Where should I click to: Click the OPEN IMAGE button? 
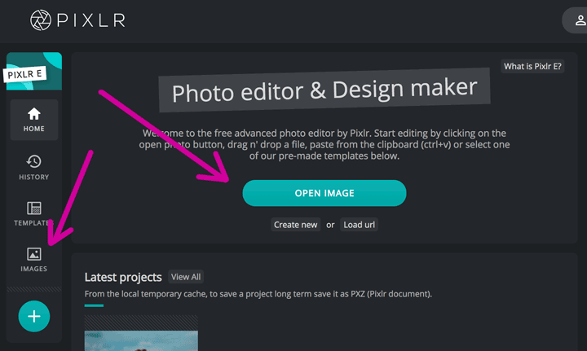click(324, 193)
